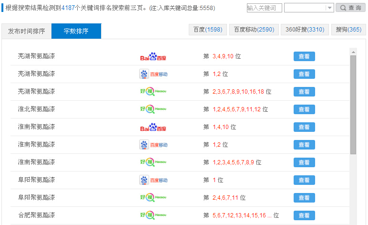Click 查看 for 淮北聚氨酯漆 row

(304, 109)
